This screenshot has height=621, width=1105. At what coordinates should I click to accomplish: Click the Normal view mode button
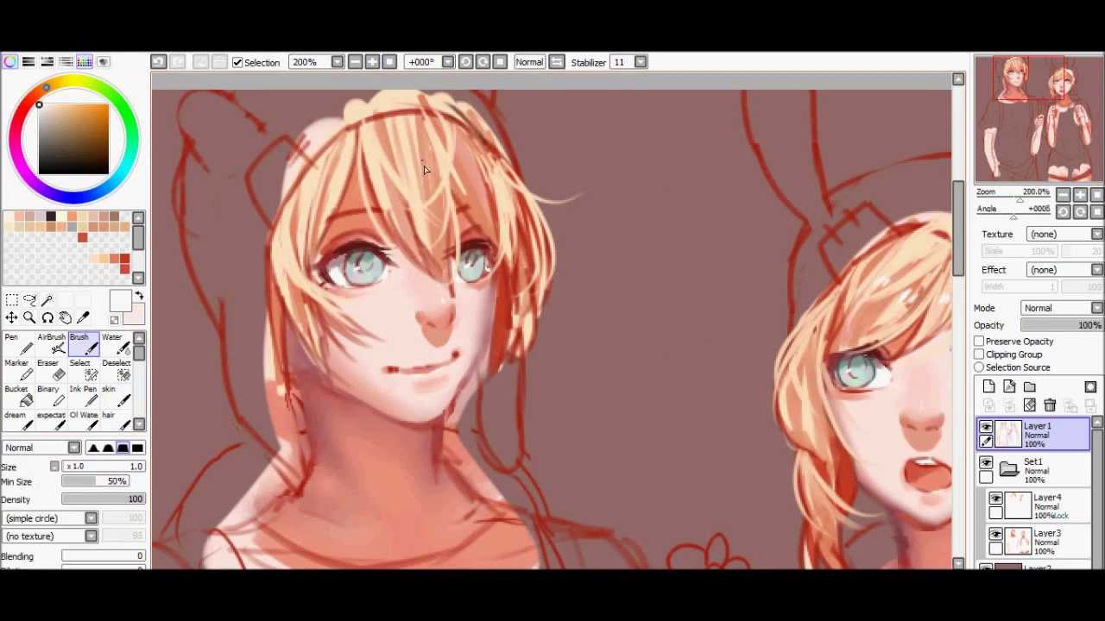click(529, 62)
